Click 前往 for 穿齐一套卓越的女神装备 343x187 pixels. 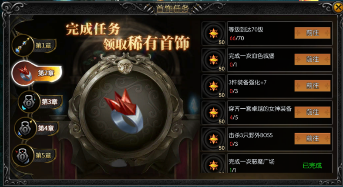click(313, 112)
